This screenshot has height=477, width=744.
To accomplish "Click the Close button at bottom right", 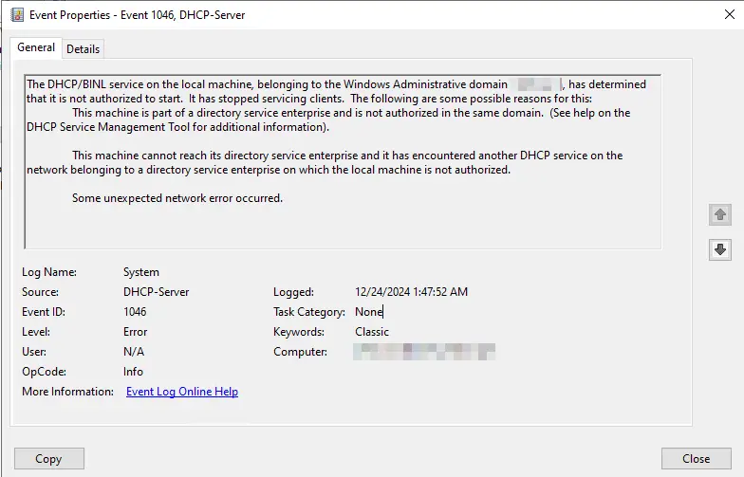I will [696, 459].
